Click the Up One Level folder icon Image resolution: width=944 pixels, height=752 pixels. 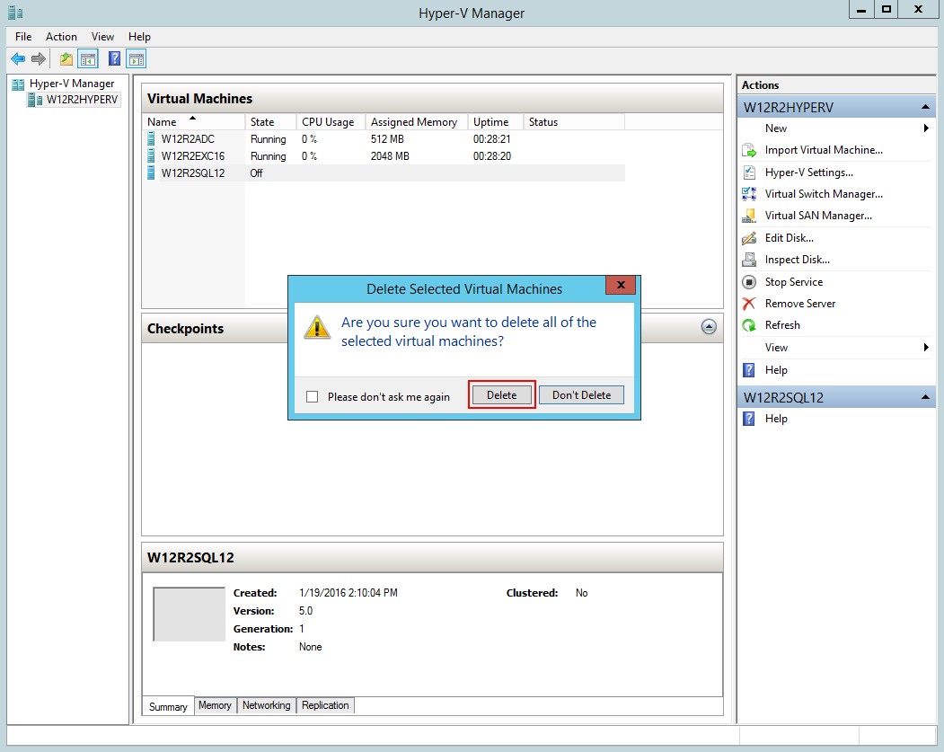point(66,59)
